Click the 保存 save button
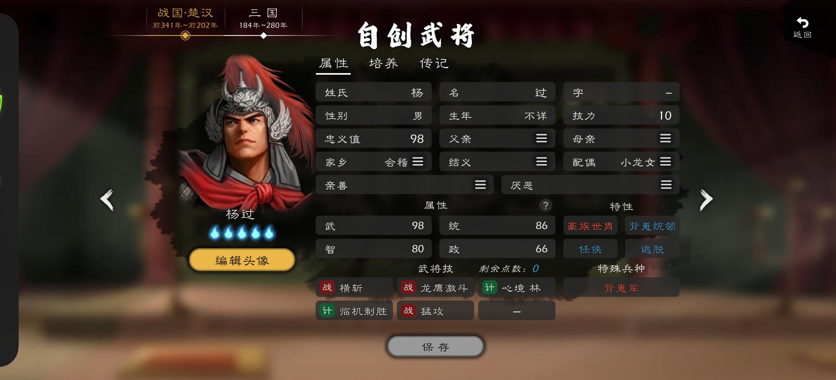 [435, 347]
